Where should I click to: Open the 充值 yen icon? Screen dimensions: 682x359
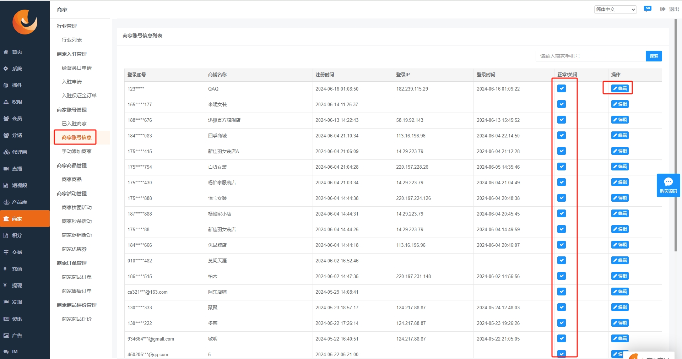coord(5,269)
